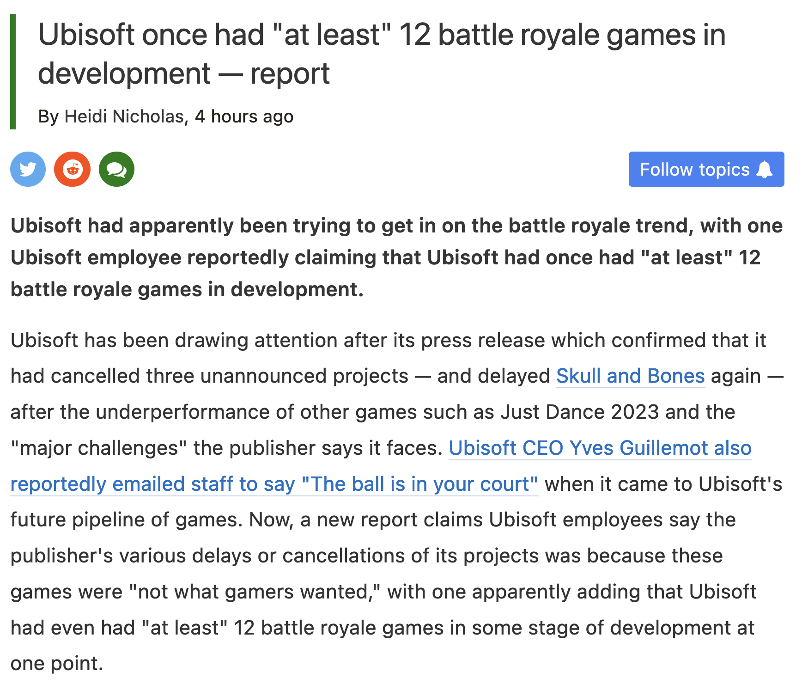Click the phrase 'future pipeline of games'
Image resolution: width=802 pixels, height=684 pixels.
point(126,520)
